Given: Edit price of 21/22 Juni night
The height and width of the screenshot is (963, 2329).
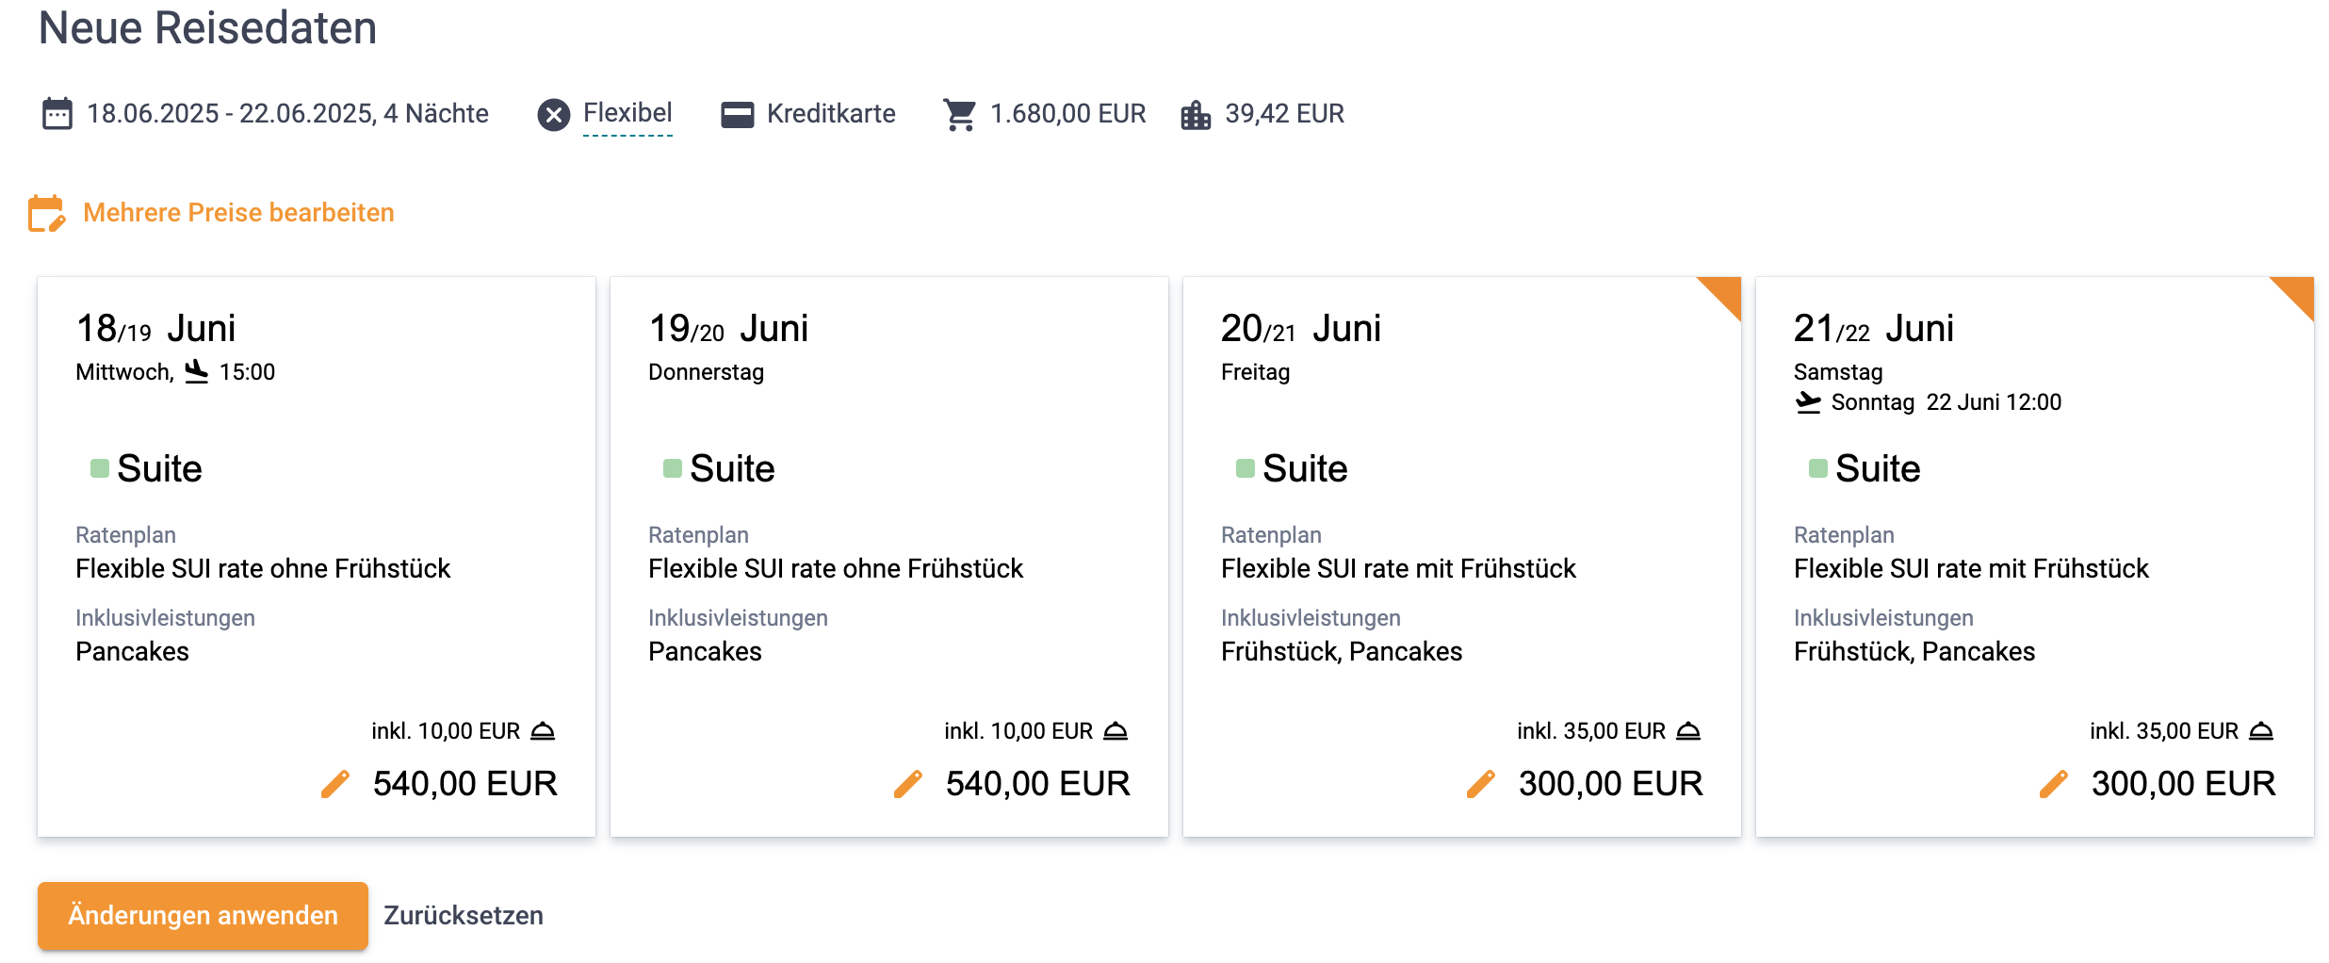Looking at the screenshot, I should (x=2054, y=784).
